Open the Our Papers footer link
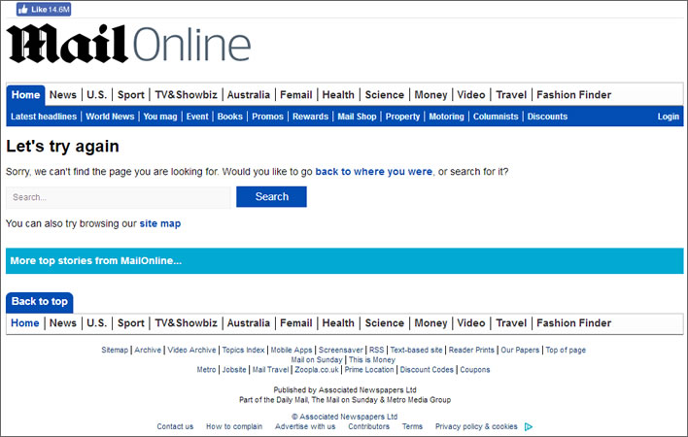The width and height of the screenshot is (688, 437). (520, 350)
